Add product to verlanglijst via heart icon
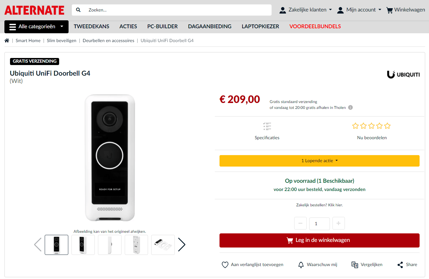This screenshot has width=429, height=279. coord(225,265)
